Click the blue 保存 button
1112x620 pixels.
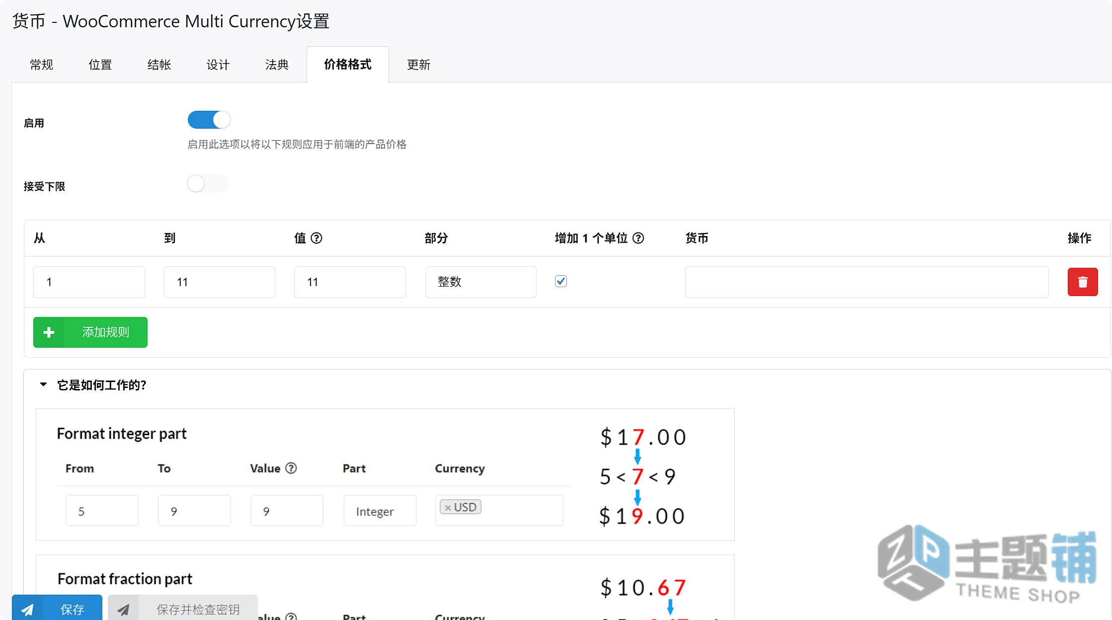click(57, 608)
